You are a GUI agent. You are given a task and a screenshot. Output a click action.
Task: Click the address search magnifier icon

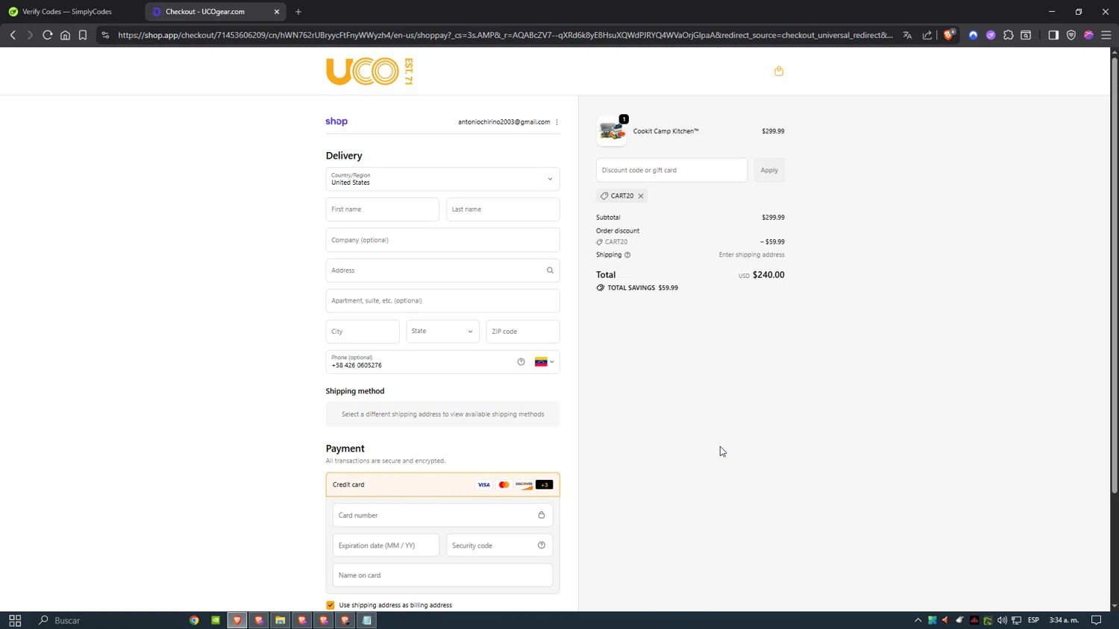coord(550,271)
